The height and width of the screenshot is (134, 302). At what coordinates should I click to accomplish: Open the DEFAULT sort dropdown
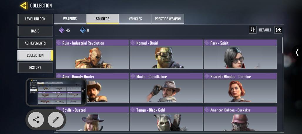point(265,30)
